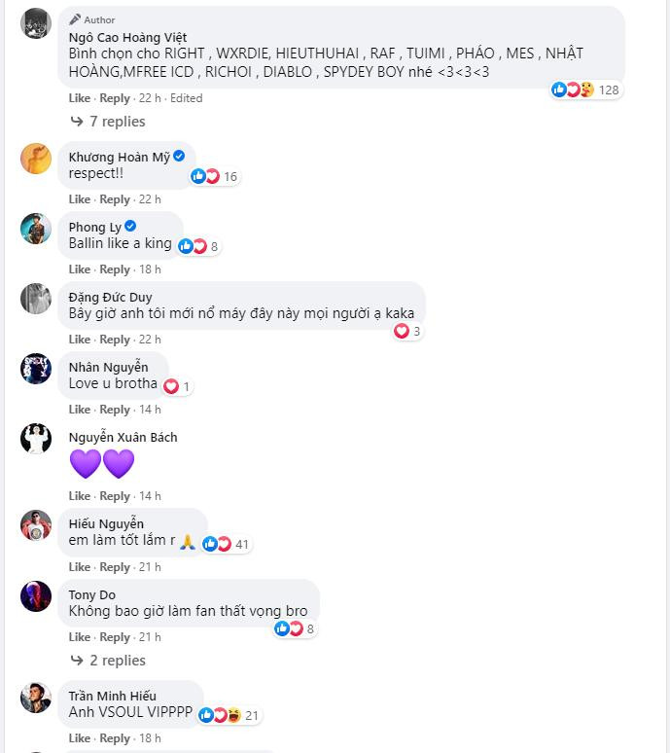View reactions on Khương Hoàn Mỹ's comment
Viewport: 670px width, 753px height.
click(x=214, y=176)
